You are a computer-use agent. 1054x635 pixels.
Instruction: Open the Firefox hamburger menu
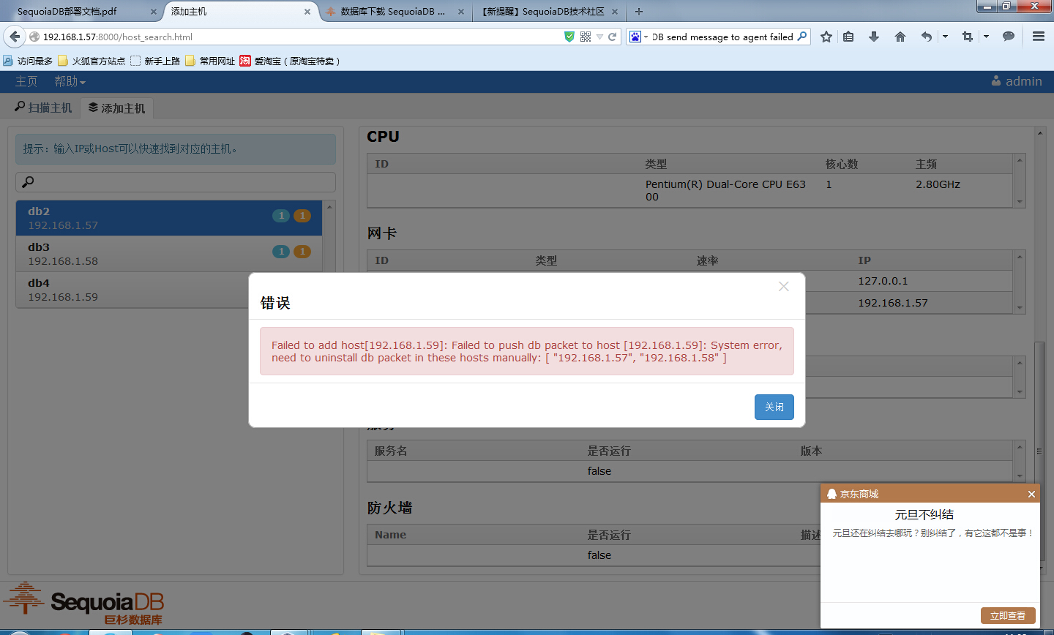1038,37
